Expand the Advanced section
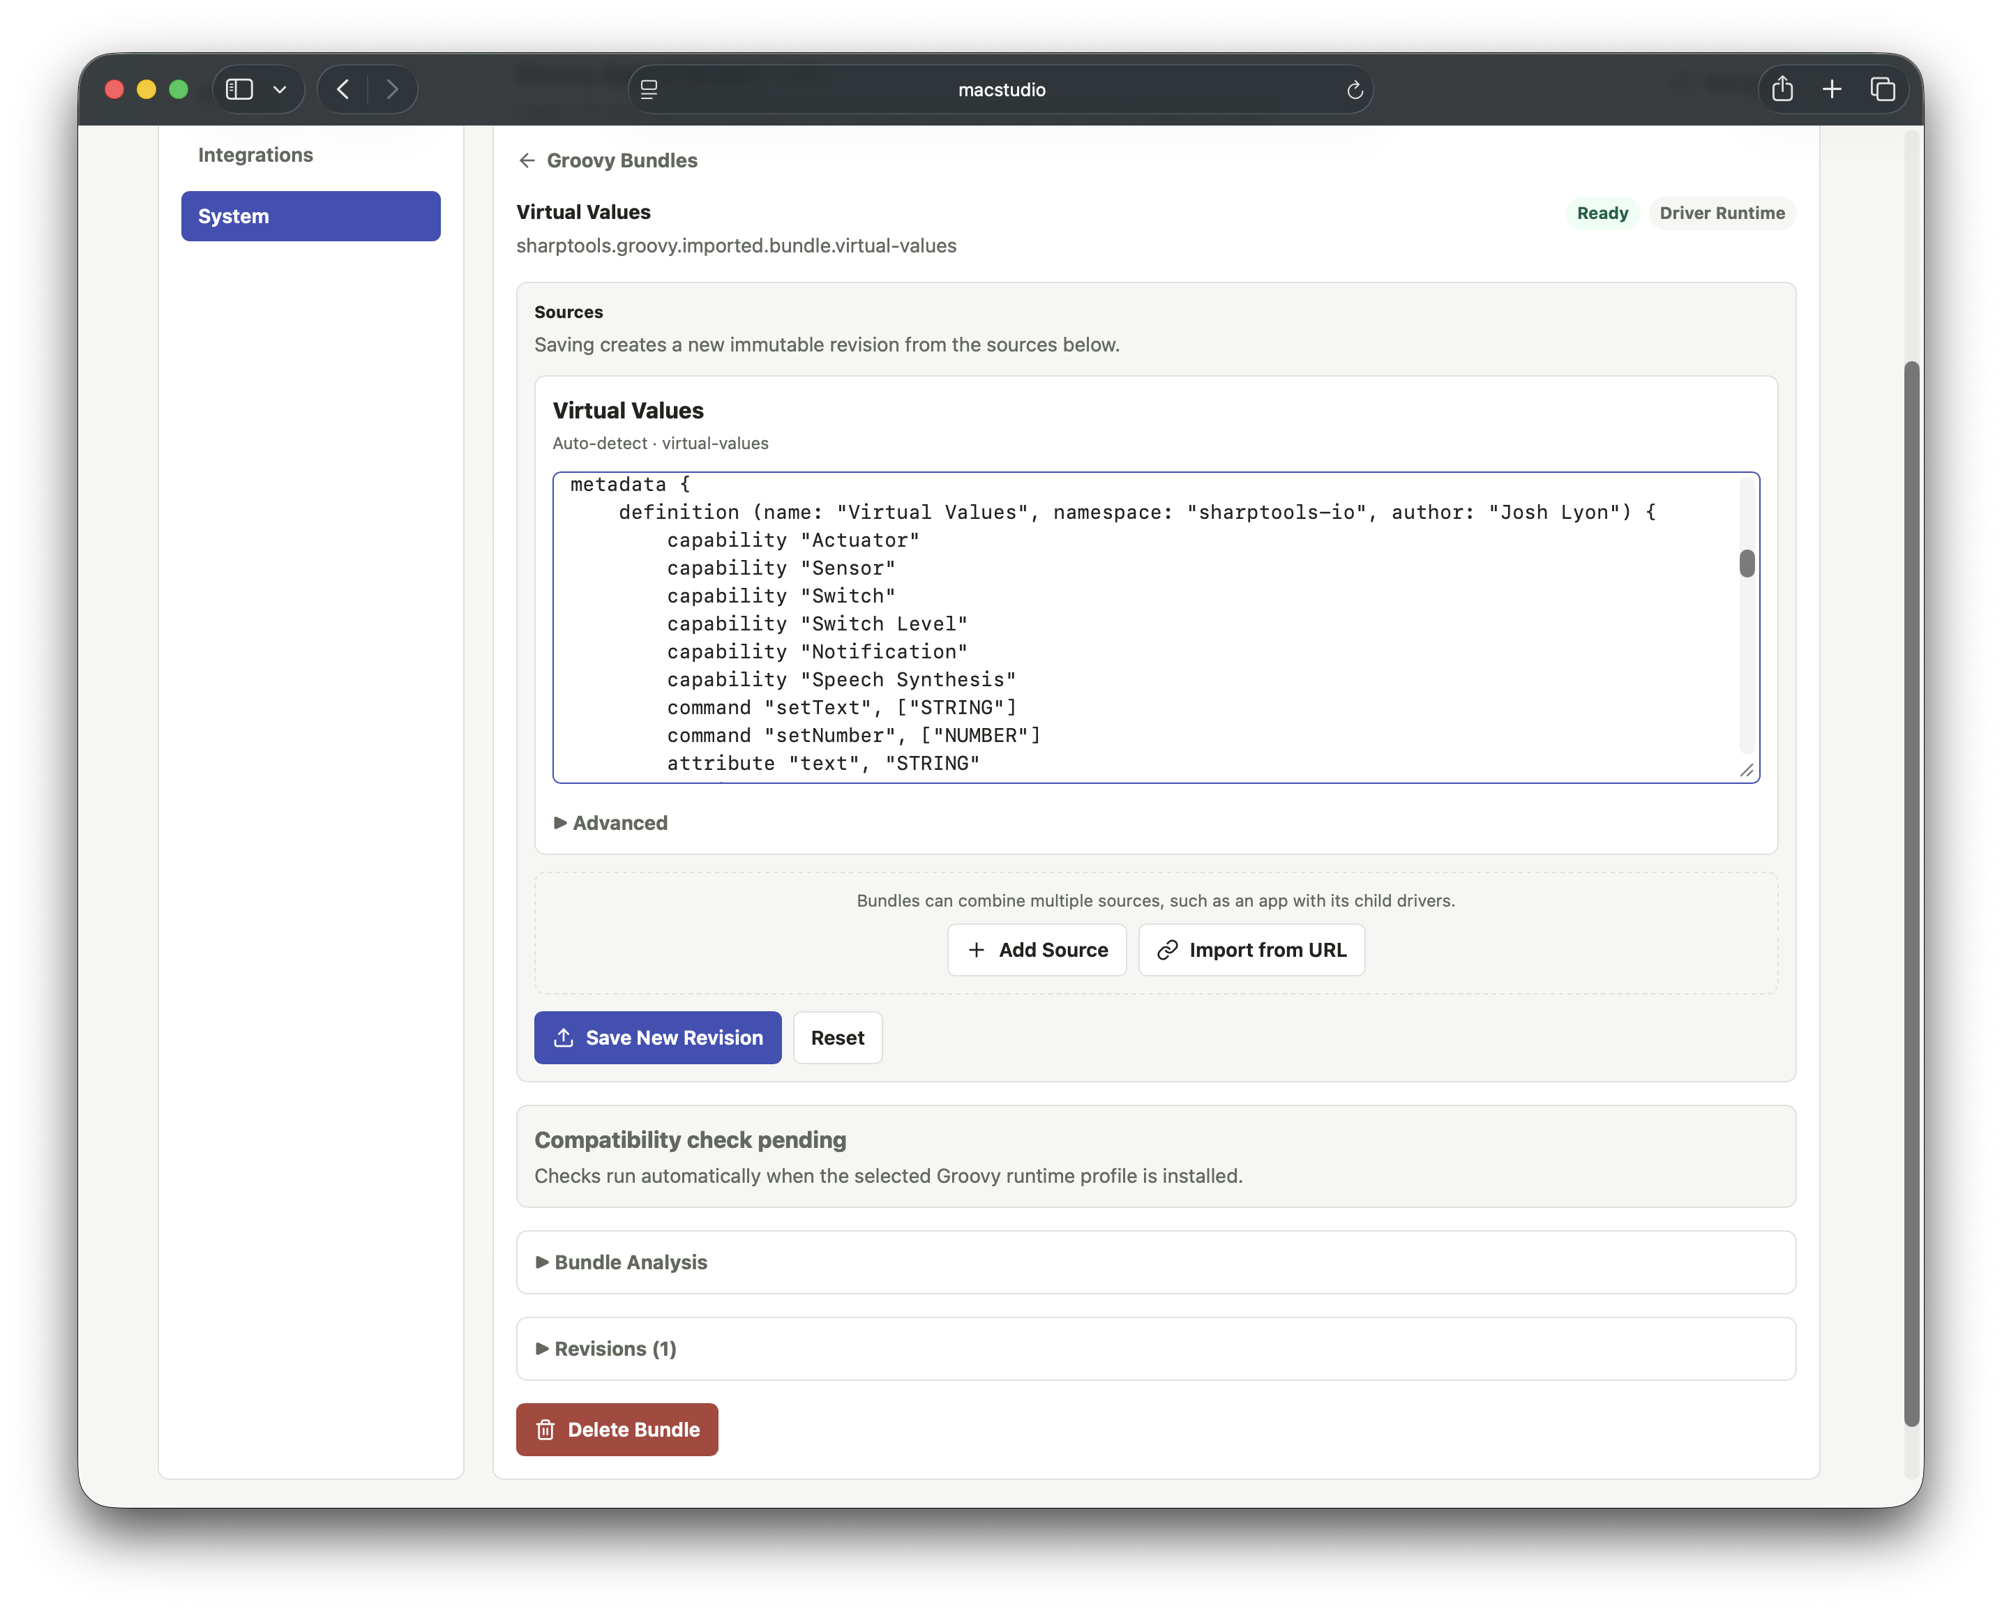Viewport: 2002px width, 1611px height. pyautogui.click(x=610, y=823)
